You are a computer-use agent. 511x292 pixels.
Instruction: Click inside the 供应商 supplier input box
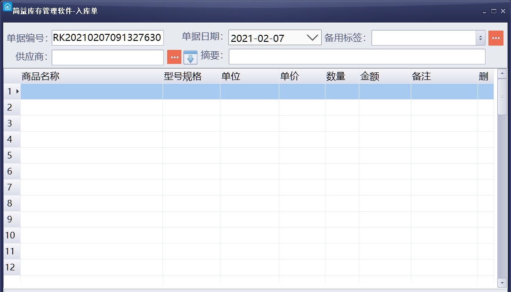108,57
